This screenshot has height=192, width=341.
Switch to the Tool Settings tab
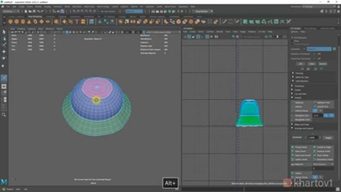[x=310, y=28]
